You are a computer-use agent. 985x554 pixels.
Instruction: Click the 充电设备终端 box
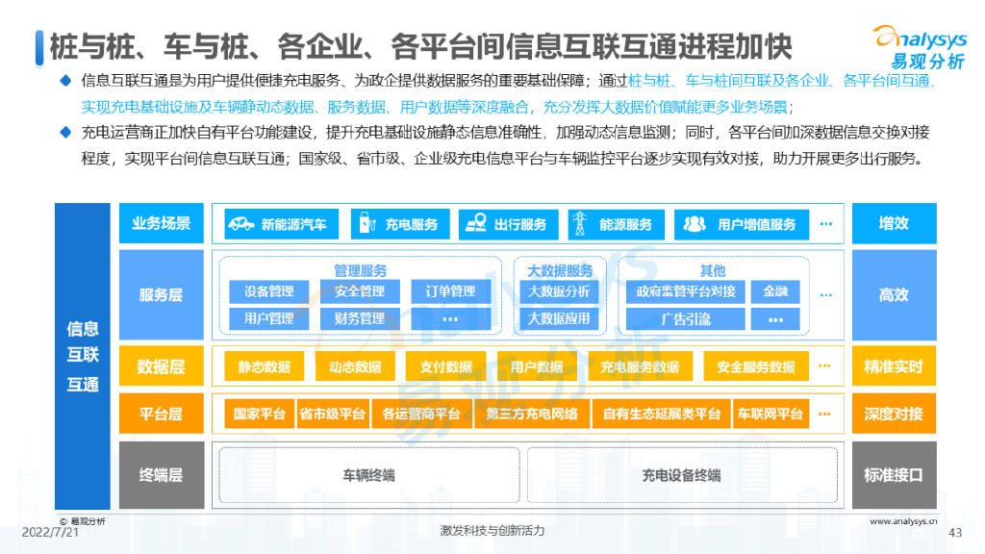coord(682,475)
